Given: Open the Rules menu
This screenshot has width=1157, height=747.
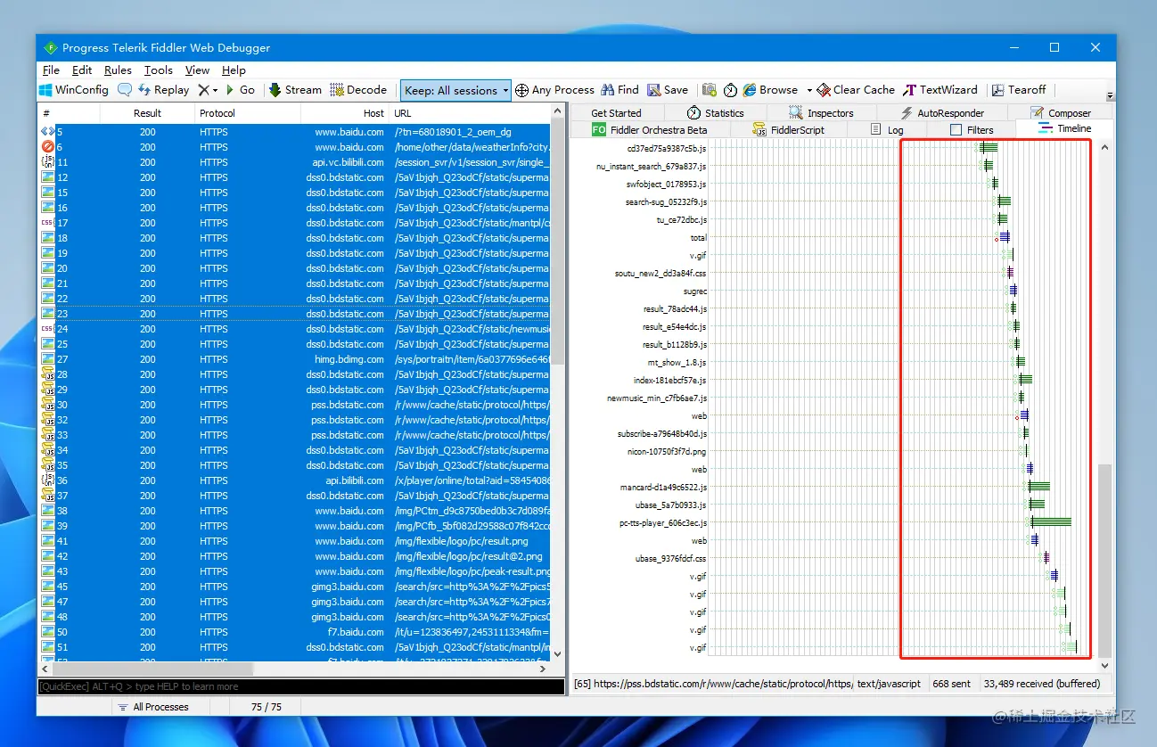Looking at the screenshot, I should tap(118, 70).
